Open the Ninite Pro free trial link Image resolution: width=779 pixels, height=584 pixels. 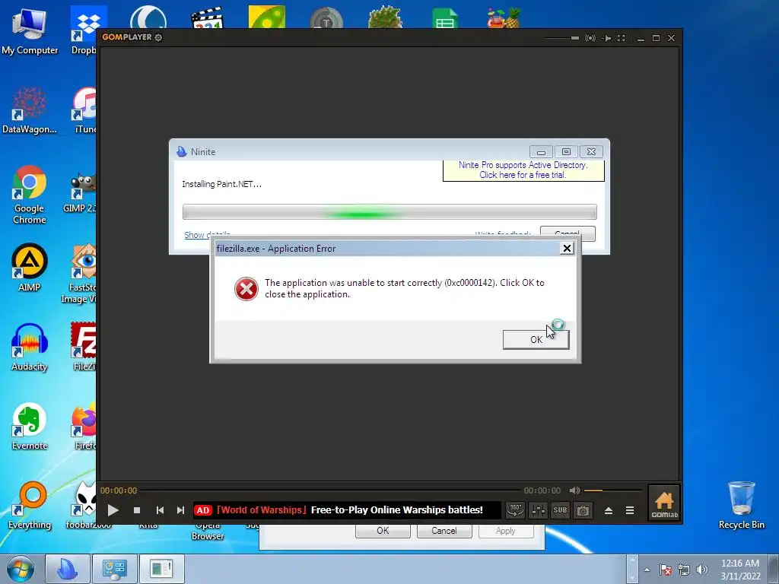523,170
